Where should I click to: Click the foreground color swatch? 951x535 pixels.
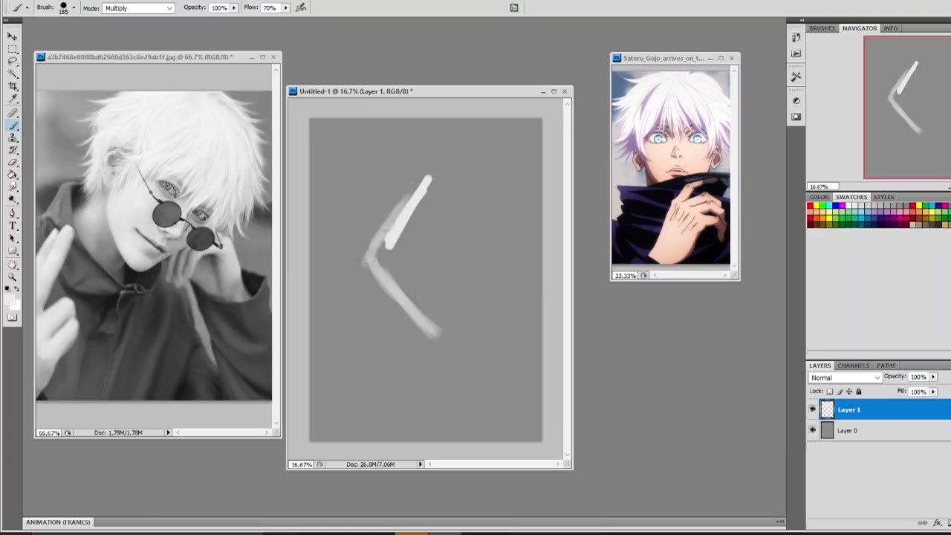point(10,299)
